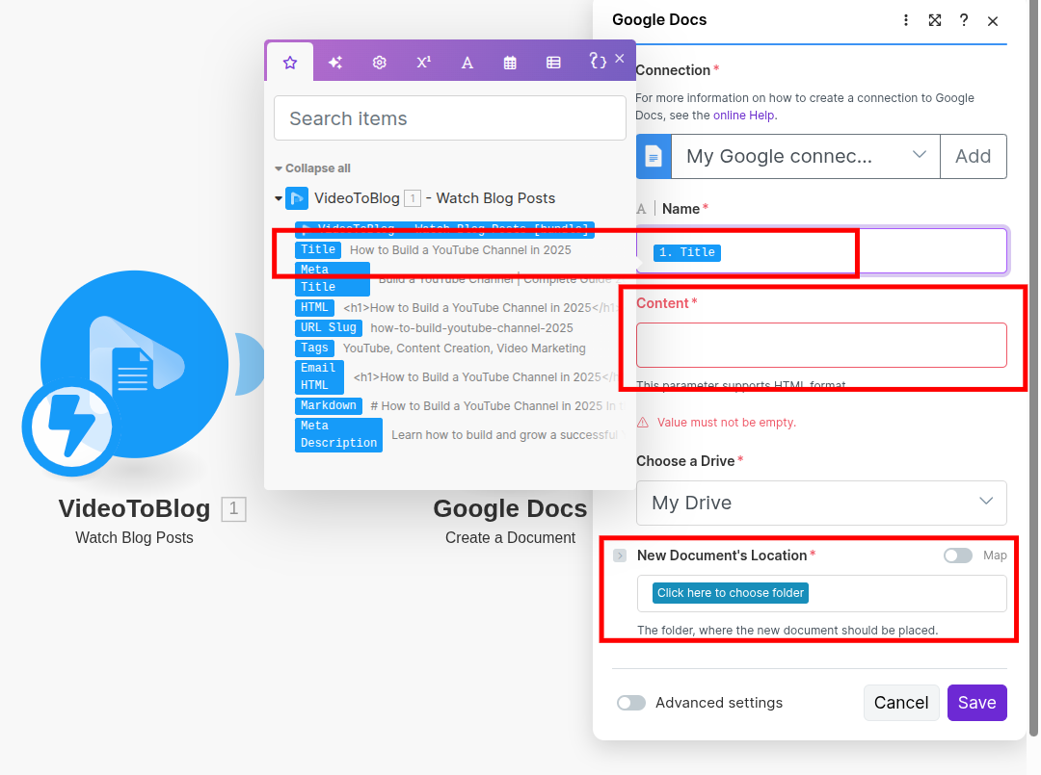The width and height of the screenshot is (1041, 775).
Task: Open date functions calendar tab
Action: click(x=510, y=63)
